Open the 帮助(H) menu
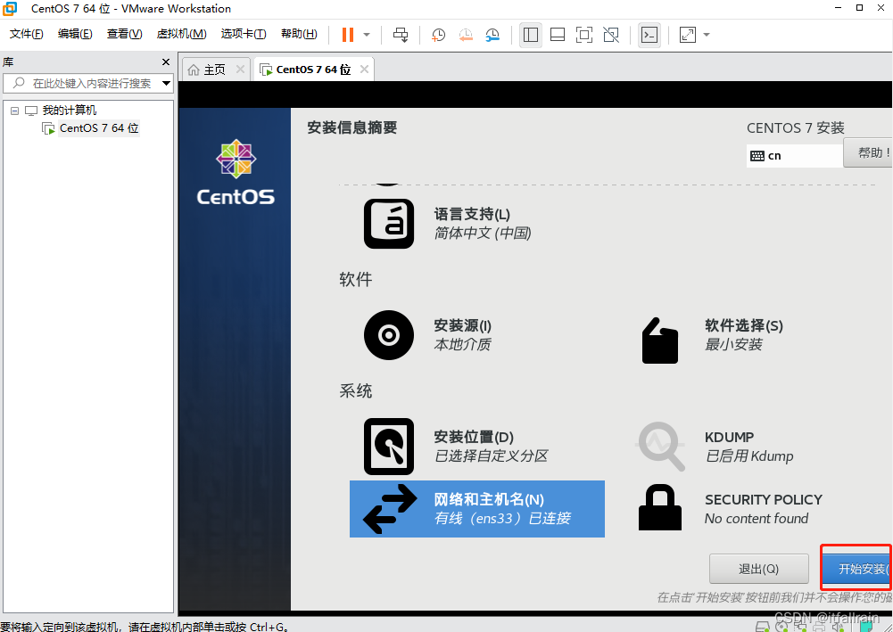 (x=299, y=34)
